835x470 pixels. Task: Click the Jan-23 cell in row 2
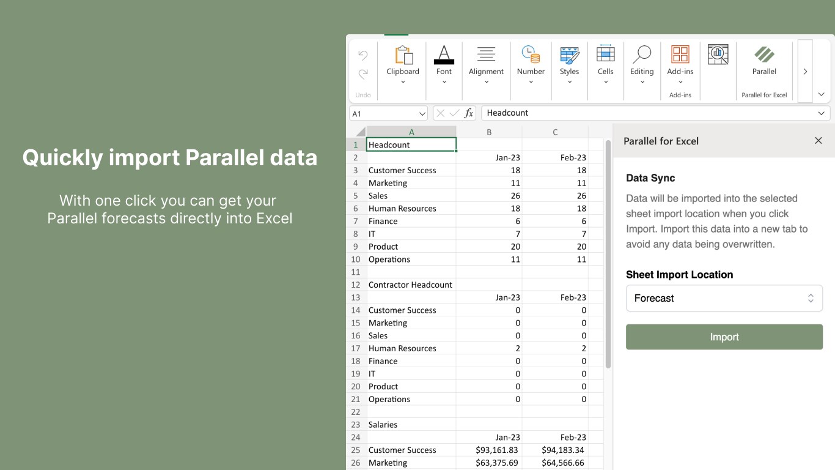click(489, 158)
